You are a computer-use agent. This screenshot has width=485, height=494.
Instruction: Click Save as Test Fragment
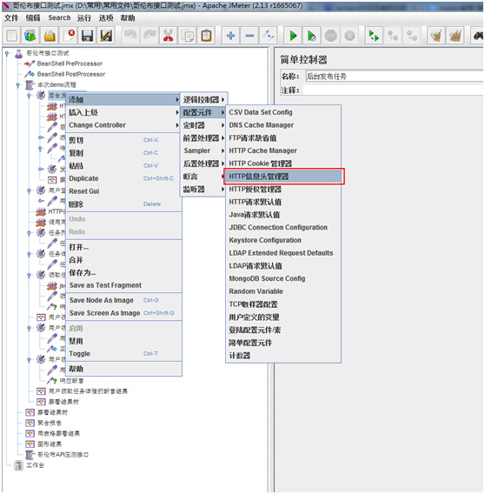pos(123,285)
